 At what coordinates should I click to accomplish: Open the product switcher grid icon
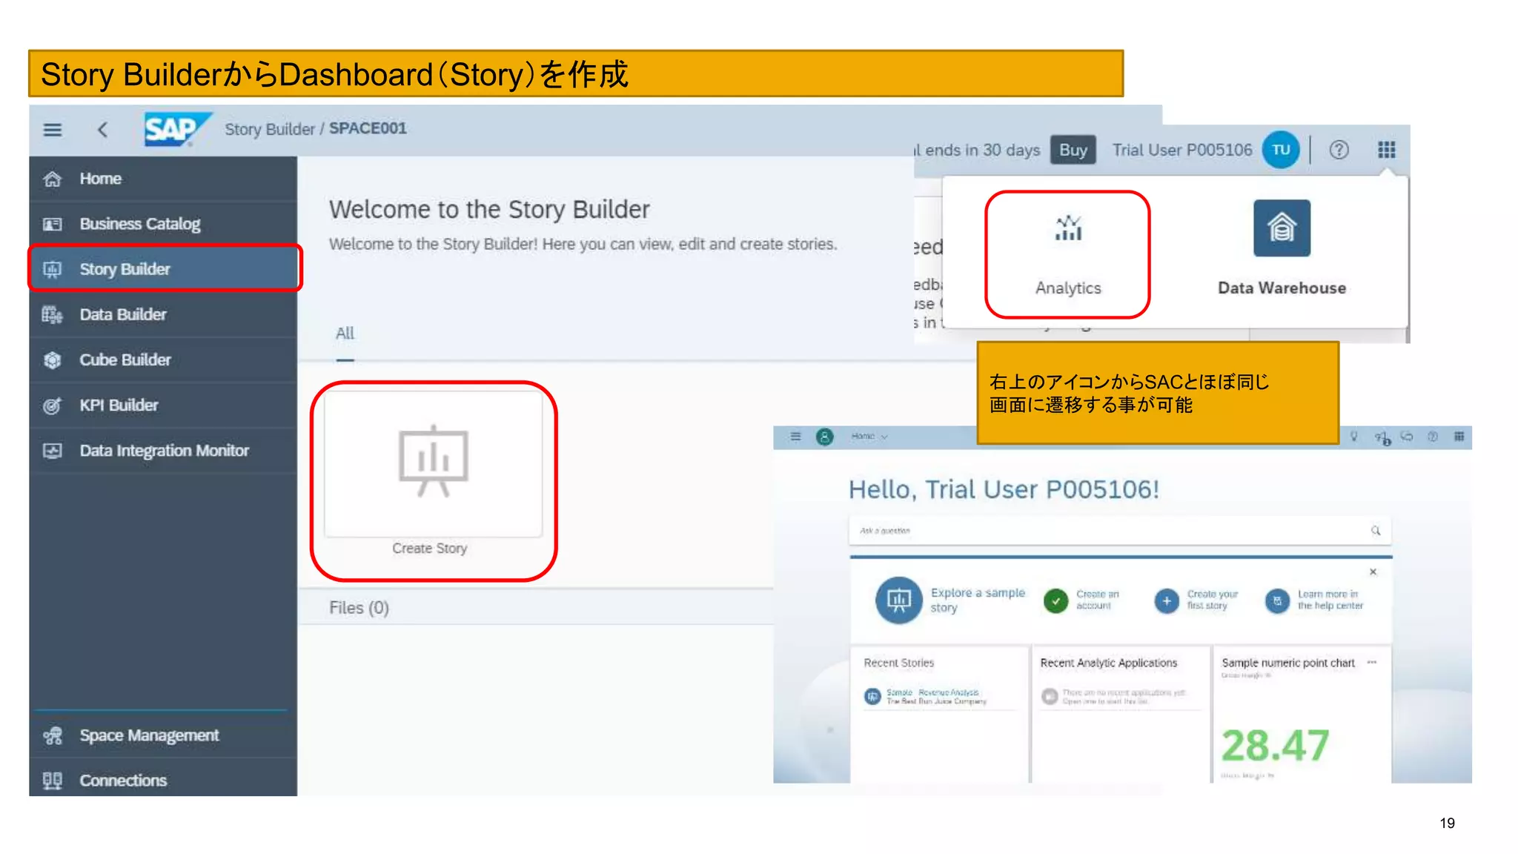click(1386, 150)
